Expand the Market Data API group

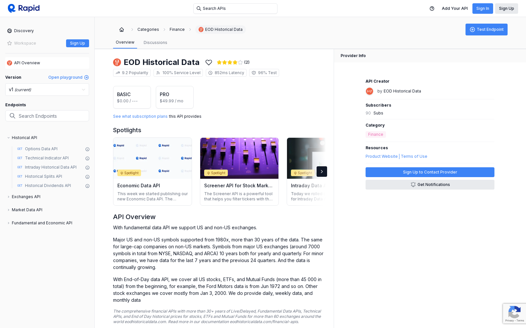pyautogui.click(x=9, y=210)
